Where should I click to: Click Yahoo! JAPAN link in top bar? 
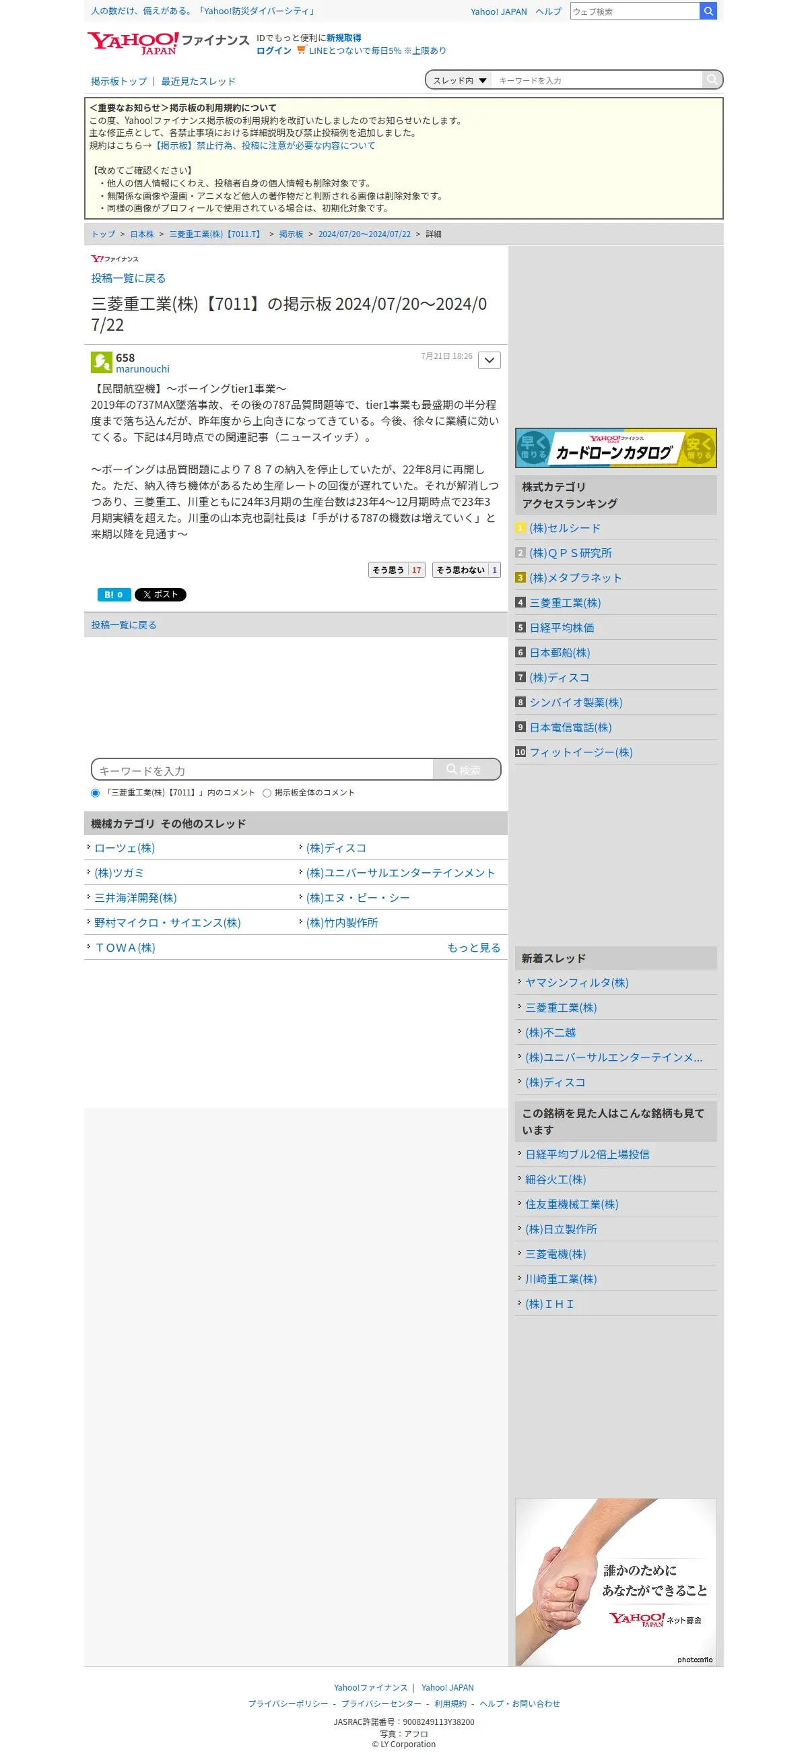[498, 11]
